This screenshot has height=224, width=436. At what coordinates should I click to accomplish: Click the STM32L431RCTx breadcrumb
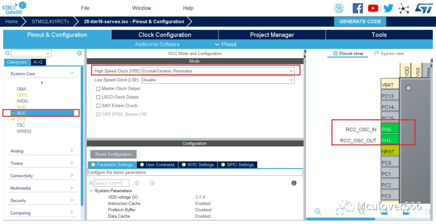coord(50,22)
